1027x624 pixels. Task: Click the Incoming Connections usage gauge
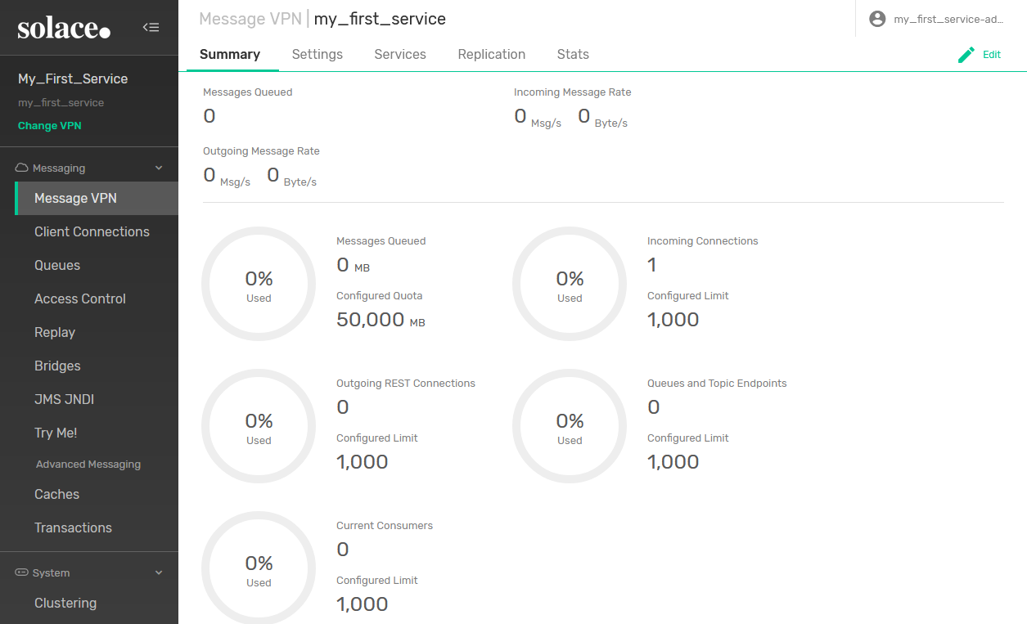(570, 284)
